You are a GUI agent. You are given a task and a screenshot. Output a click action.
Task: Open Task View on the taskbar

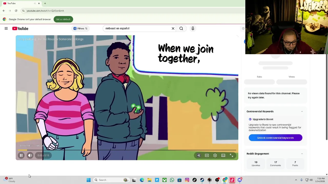click(x=134, y=180)
